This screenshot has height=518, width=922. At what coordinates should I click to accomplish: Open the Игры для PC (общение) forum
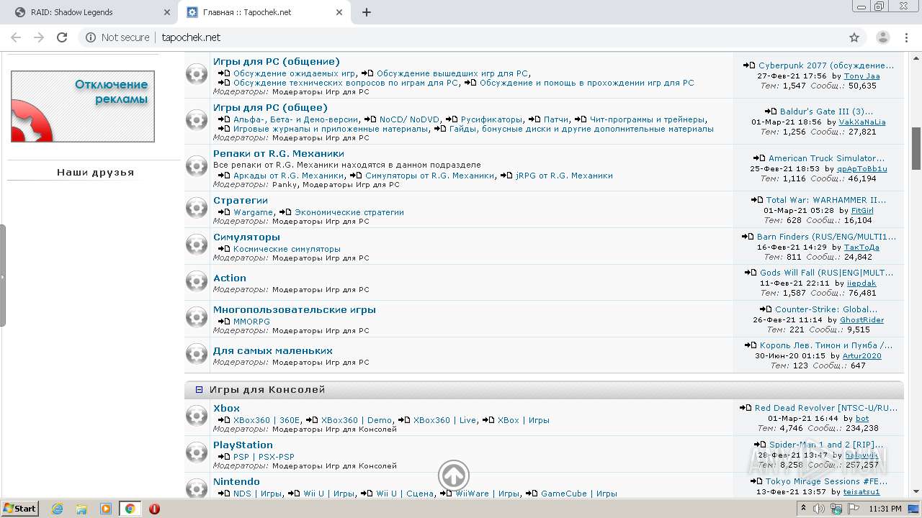point(277,62)
